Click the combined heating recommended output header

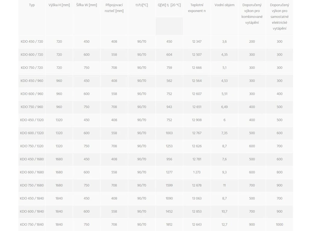click(x=252, y=14)
